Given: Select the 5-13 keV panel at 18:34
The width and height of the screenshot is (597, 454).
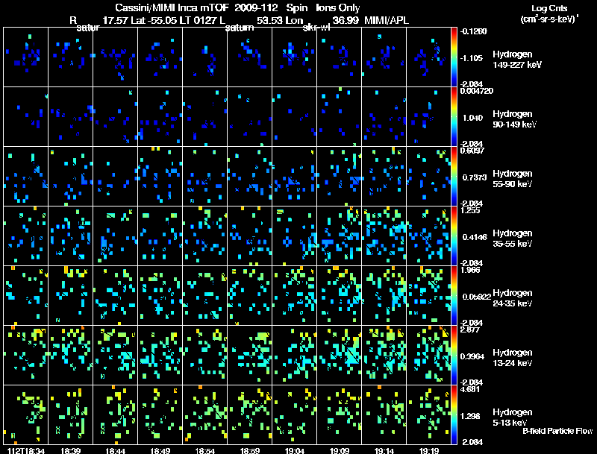Looking at the screenshot, I should (26, 415).
